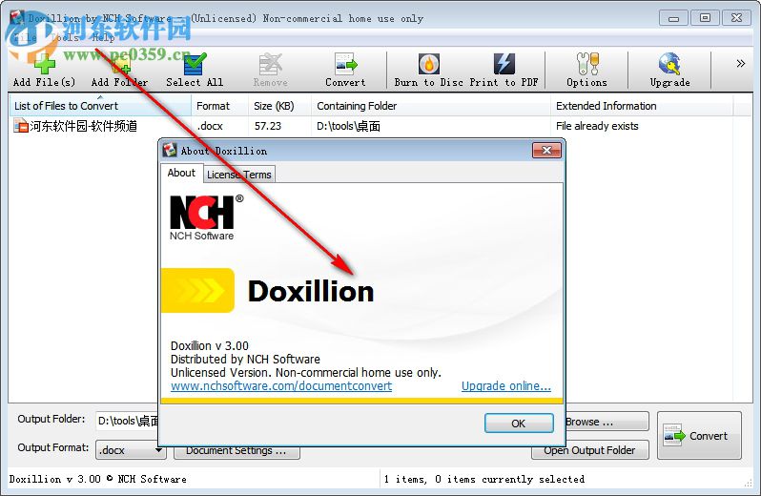Click the .docx format cell
Screen dimensions: 761x496
pyautogui.click(x=210, y=126)
